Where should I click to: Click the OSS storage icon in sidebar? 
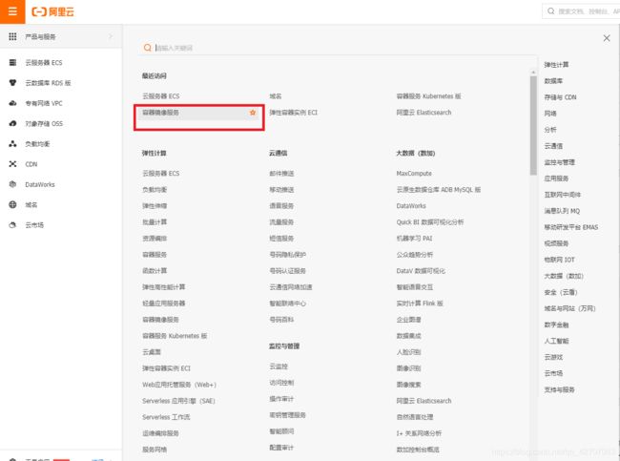coord(12,123)
